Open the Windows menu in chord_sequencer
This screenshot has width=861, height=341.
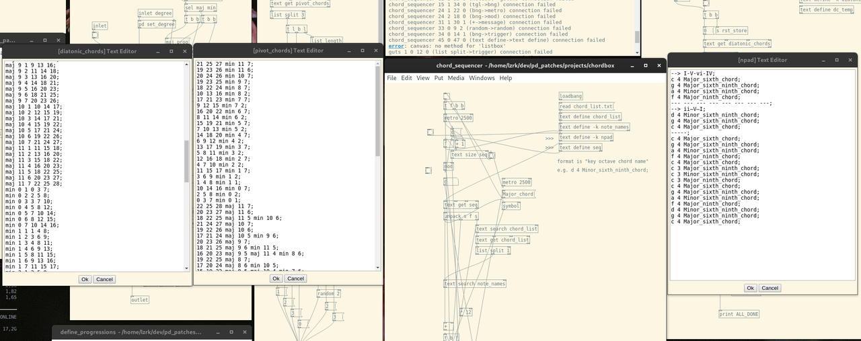point(482,78)
